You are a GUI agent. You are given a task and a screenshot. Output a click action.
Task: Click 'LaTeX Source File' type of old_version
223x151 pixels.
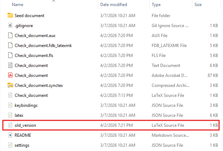click(168, 125)
